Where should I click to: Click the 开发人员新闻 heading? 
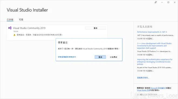145,27
